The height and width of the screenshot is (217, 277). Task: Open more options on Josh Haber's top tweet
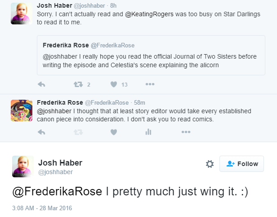[x=150, y=84]
